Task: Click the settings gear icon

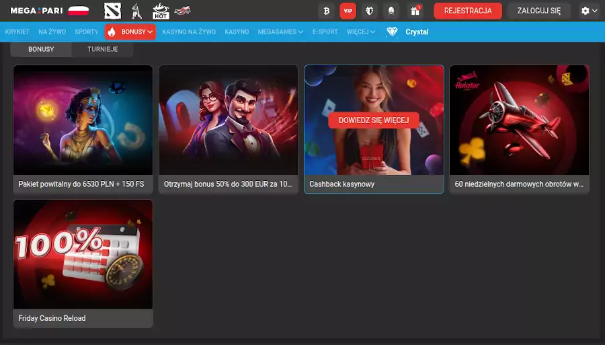Action: (586, 11)
